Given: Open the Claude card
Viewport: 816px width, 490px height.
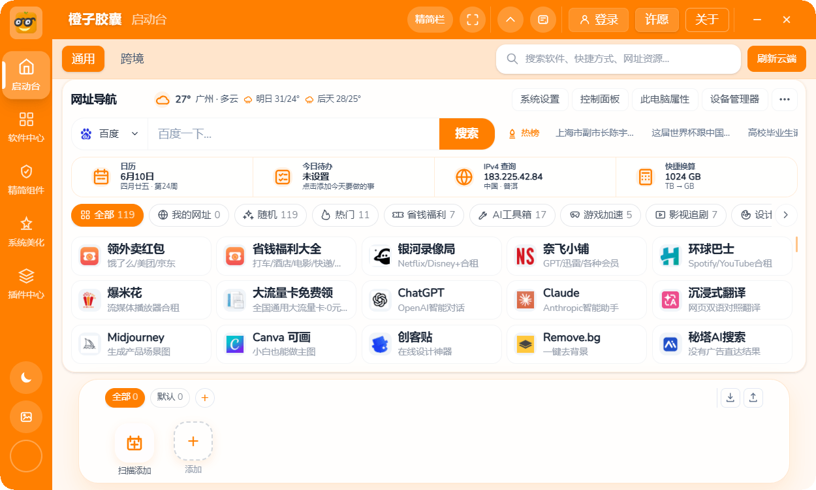Looking at the screenshot, I should (x=576, y=300).
